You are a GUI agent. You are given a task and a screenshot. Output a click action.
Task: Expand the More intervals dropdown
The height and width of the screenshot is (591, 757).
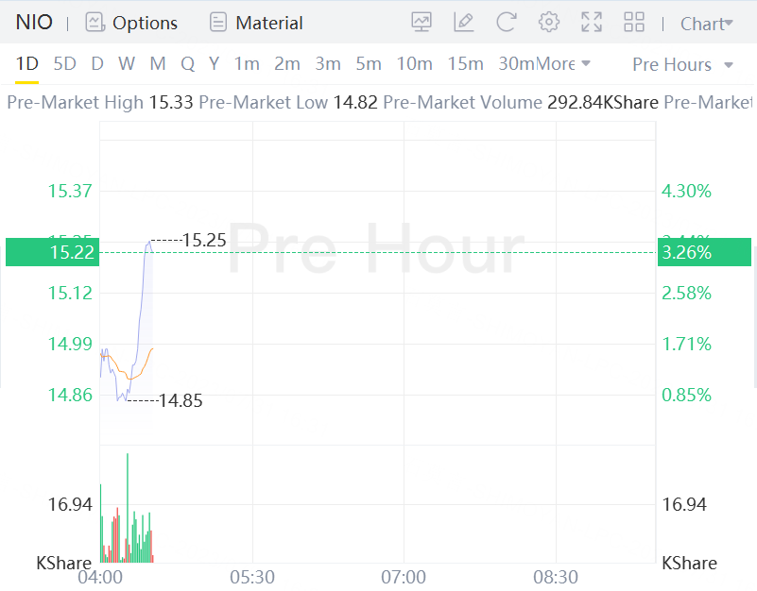[563, 63]
